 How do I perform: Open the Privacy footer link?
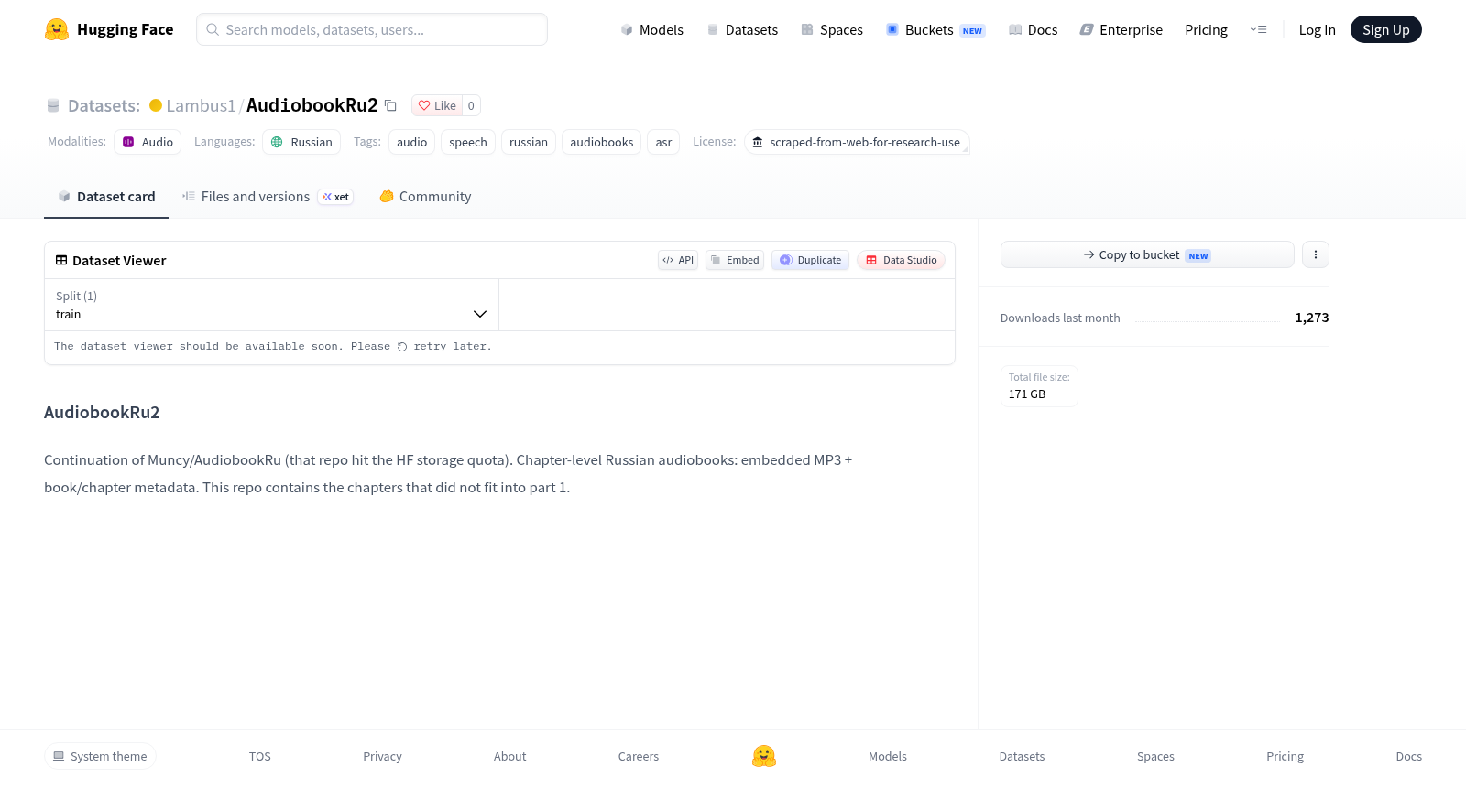pyautogui.click(x=382, y=756)
